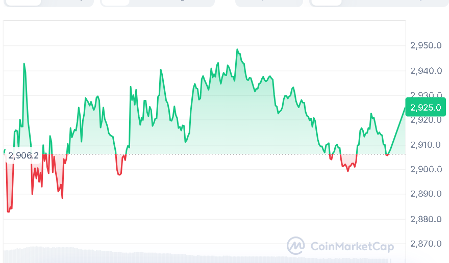This screenshot has width=449, height=263.
Task: Click the 2,890.0 y-axis label
Action: tap(426, 194)
